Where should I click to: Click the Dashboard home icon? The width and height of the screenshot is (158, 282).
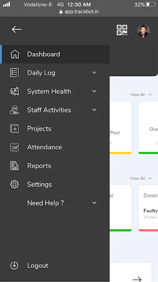pos(15,54)
